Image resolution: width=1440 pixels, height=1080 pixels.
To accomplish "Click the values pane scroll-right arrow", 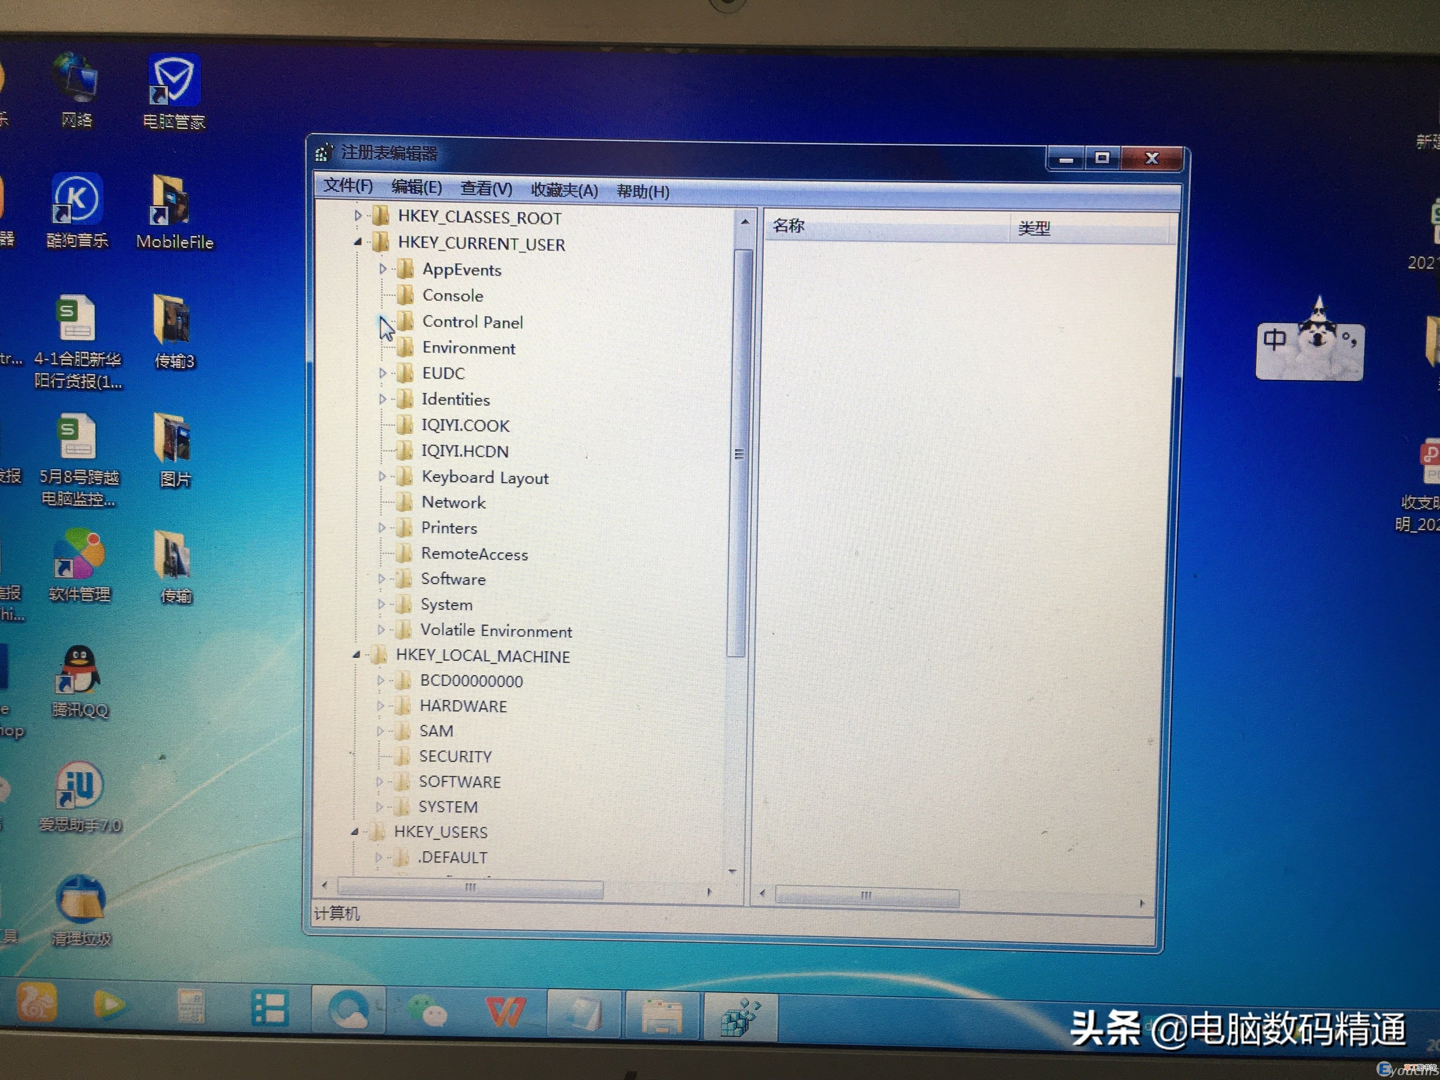I will pyautogui.click(x=1141, y=904).
